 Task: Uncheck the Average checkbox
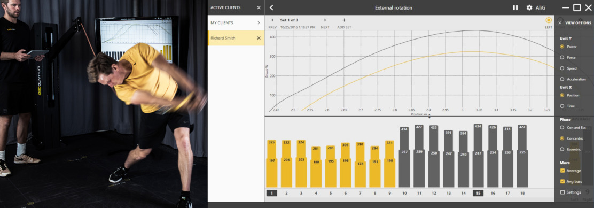point(562,171)
